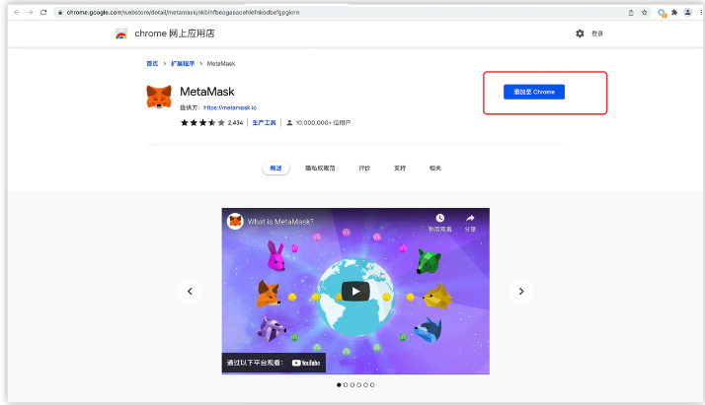Screen dimensions: 705x405
Task: Play the What is MetaMask video
Action: coord(355,292)
